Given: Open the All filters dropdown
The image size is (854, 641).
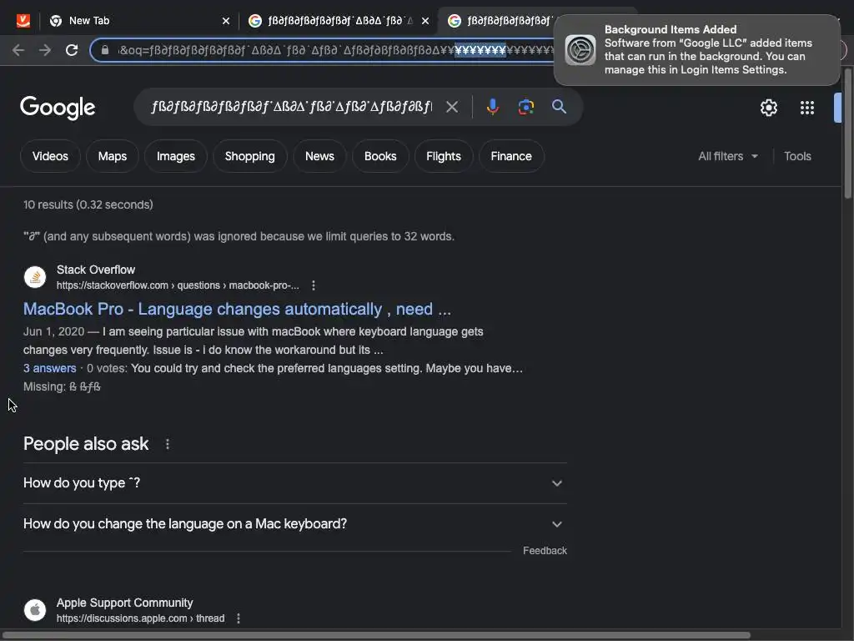Looking at the screenshot, I should click(x=728, y=156).
